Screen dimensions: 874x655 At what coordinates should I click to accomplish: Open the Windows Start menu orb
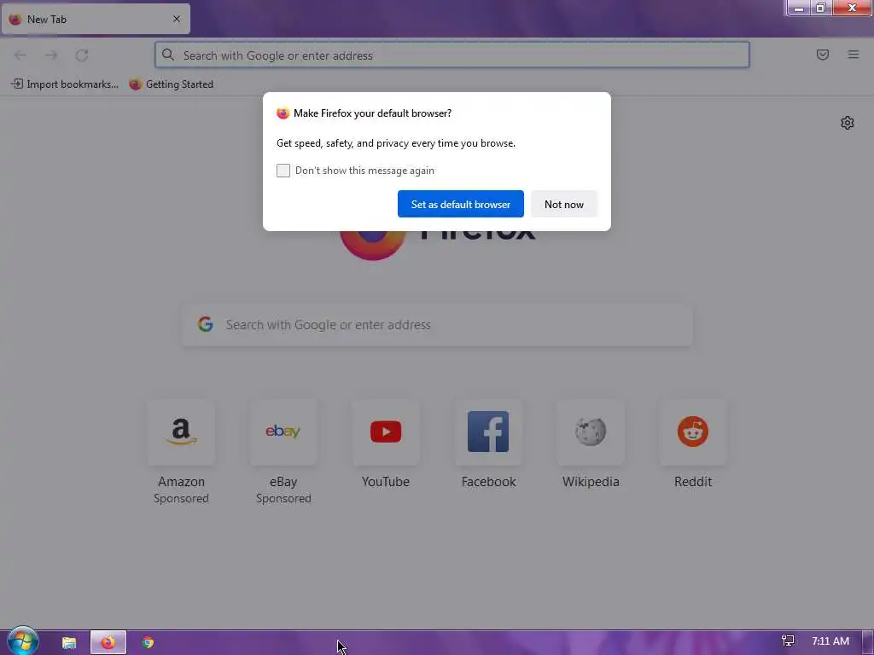(x=22, y=641)
